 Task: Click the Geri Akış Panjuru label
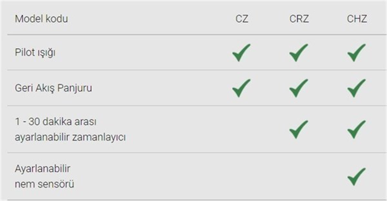[x=53, y=88]
